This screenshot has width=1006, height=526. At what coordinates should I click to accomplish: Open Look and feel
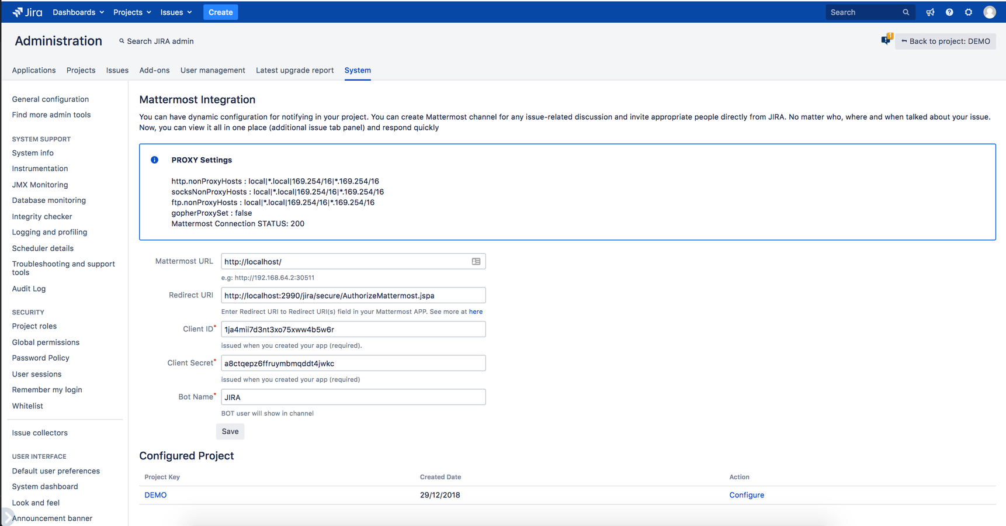[36, 503]
